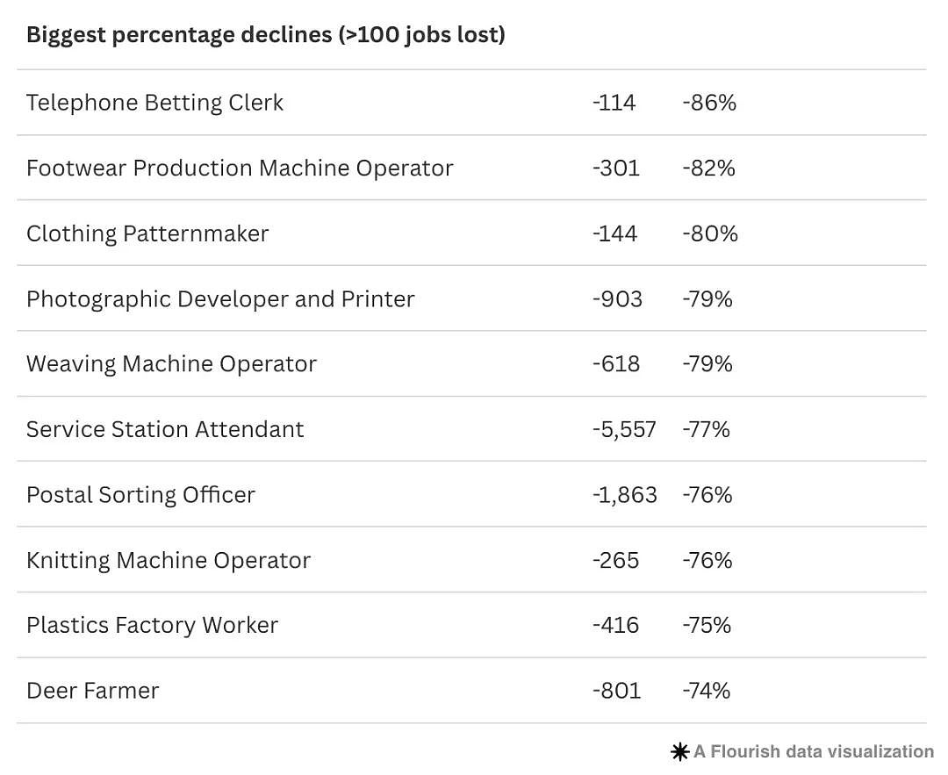Click the Photographic Developer and Printer row
Image resolution: width=948 pixels, height=775 pixels.
point(471,298)
